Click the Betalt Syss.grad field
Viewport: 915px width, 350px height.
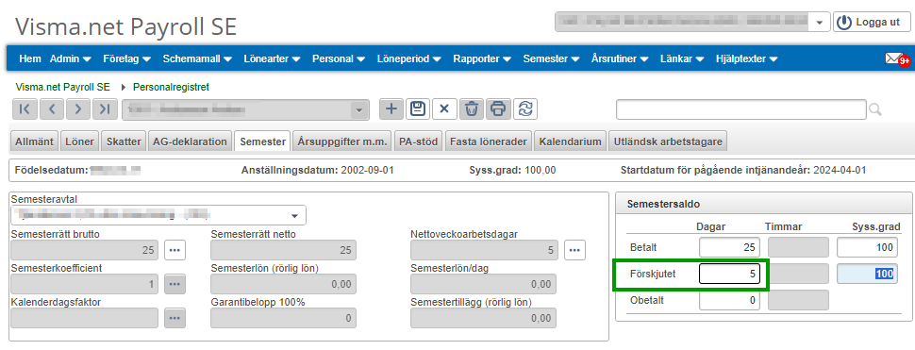867,247
